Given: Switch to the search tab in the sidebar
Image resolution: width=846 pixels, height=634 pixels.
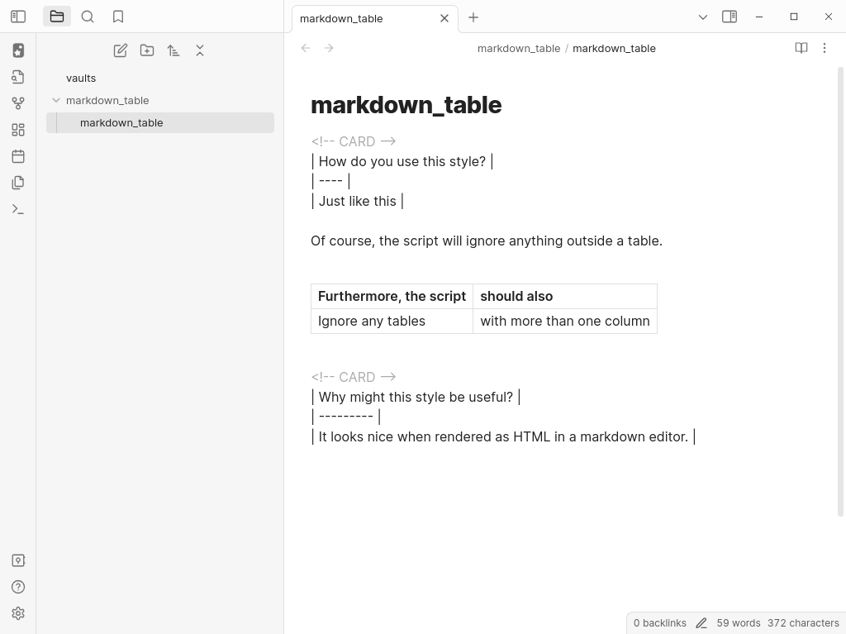Looking at the screenshot, I should point(88,17).
